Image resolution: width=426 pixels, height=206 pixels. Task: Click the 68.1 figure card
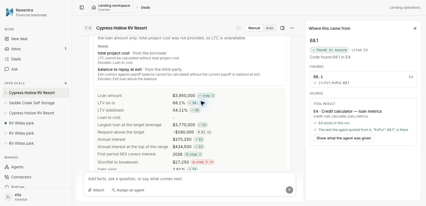point(363,80)
